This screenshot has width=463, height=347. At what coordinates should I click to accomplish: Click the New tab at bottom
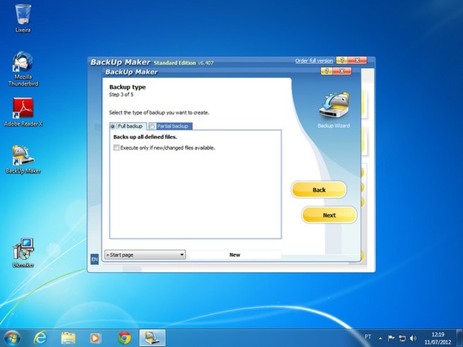tap(234, 255)
